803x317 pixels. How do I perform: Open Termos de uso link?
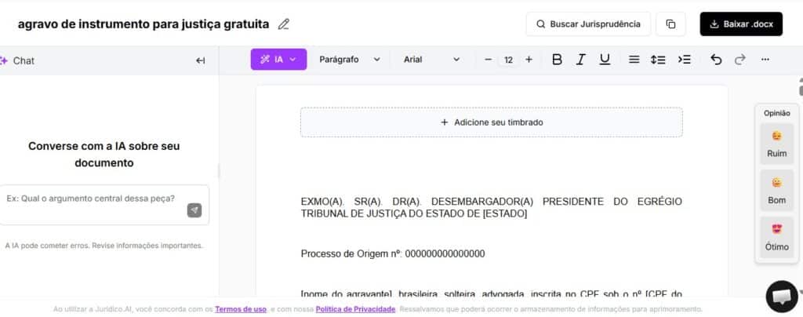(x=240, y=309)
